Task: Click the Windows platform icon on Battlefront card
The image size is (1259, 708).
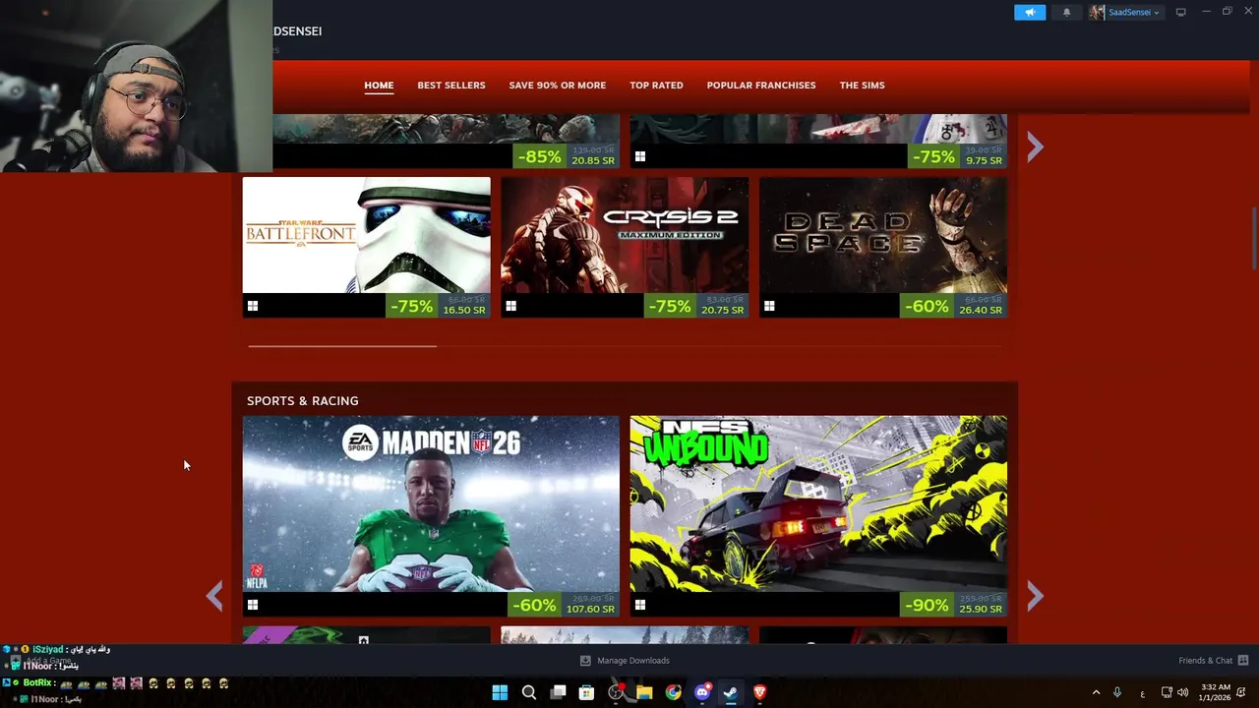Action: [x=253, y=307]
